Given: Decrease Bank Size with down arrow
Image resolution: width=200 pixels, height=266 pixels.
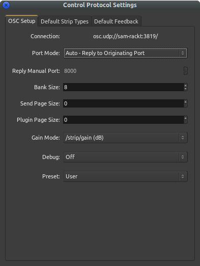Looking at the screenshot, I should point(186,89).
